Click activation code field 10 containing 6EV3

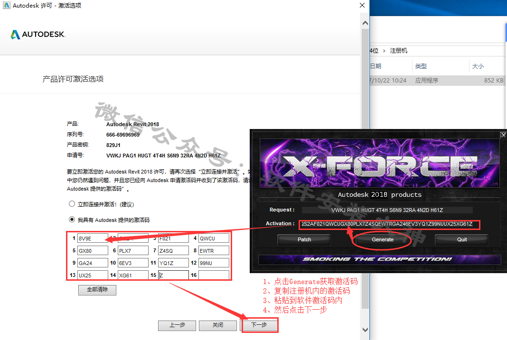[133, 263]
